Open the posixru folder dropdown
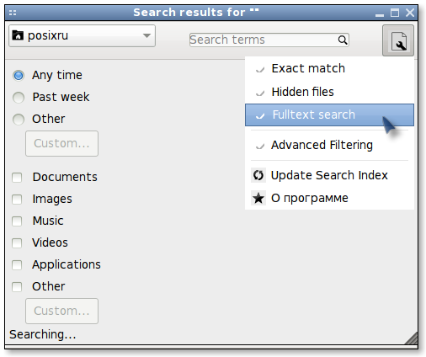Image resolution: width=426 pixels, height=357 pixels. (x=82, y=35)
